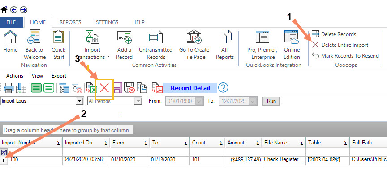Click the filled green expand rows icon
The height and width of the screenshot is (173, 387).
tap(36, 88)
